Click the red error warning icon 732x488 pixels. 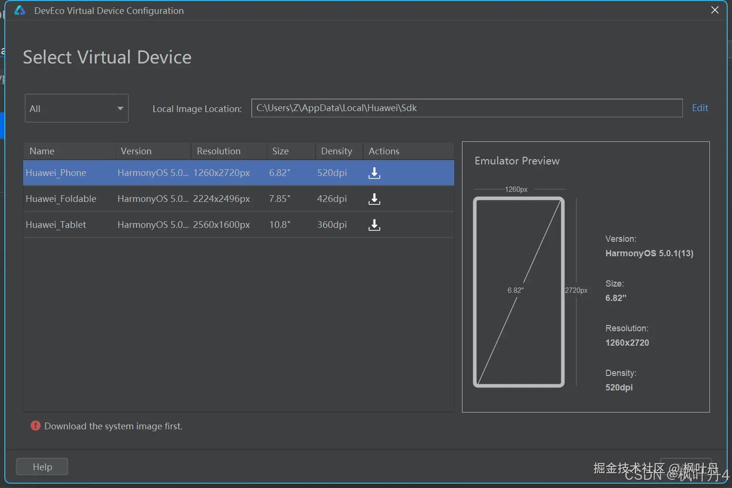36,426
